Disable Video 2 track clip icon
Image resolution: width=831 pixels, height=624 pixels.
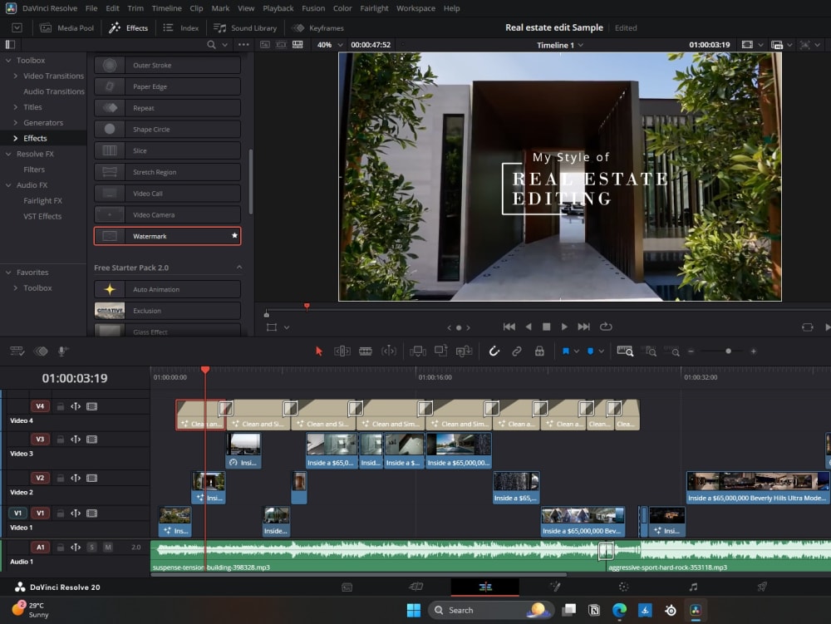point(91,478)
